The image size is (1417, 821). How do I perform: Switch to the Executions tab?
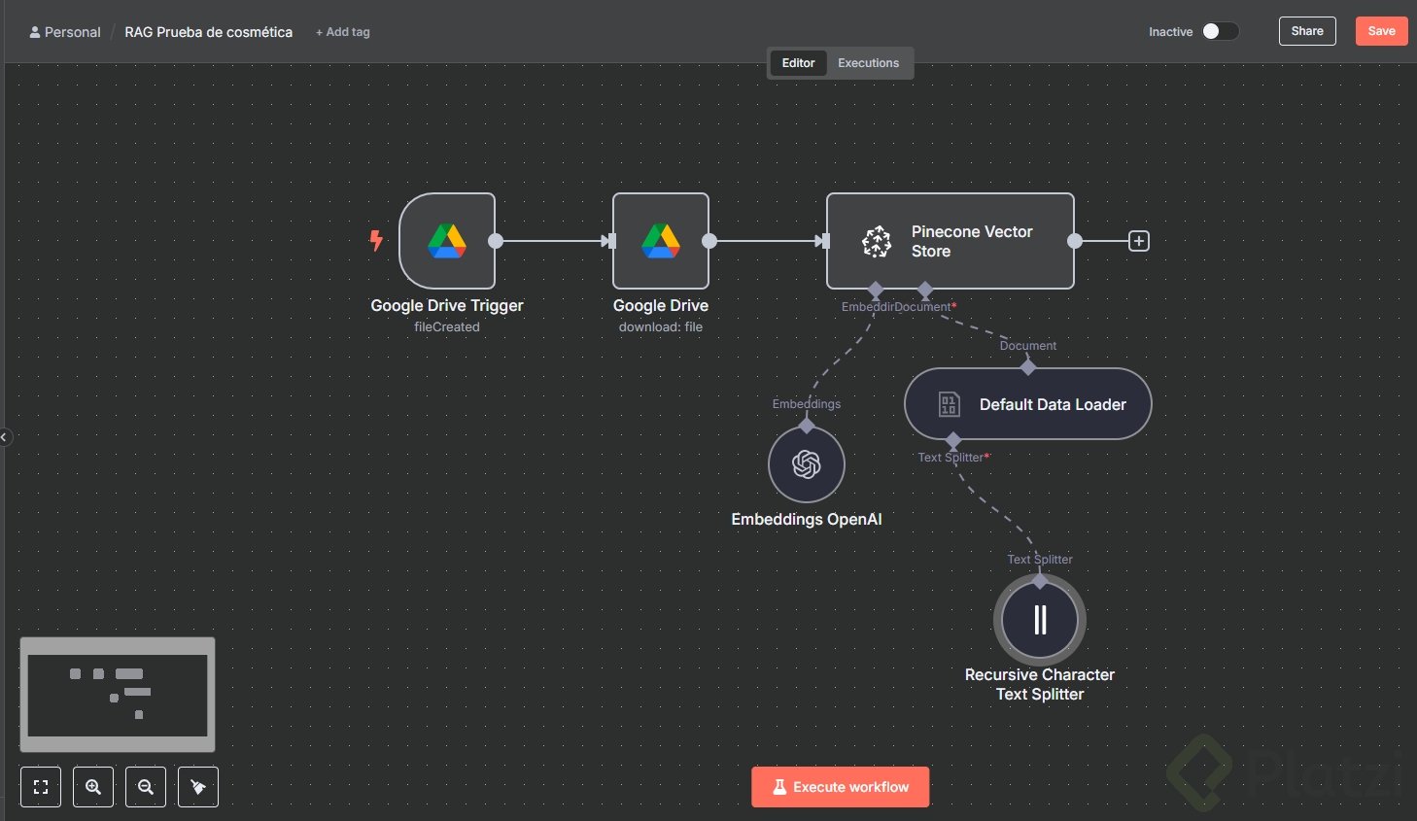[869, 63]
